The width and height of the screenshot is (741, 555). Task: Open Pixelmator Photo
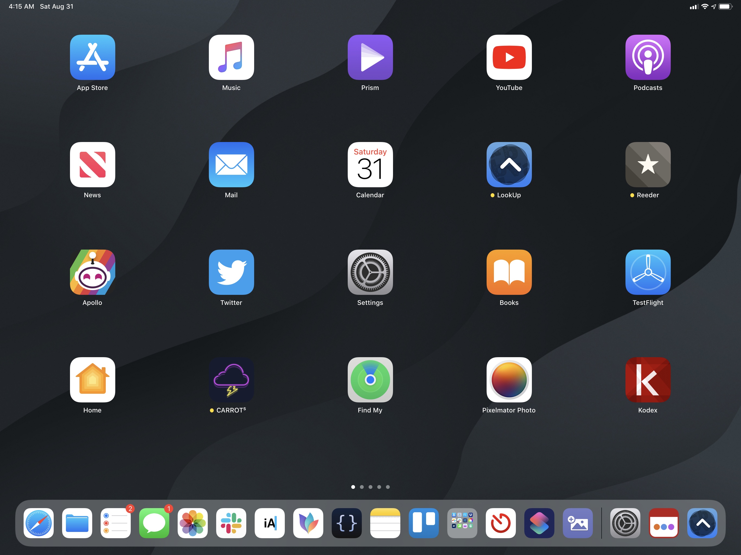(509, 380)
